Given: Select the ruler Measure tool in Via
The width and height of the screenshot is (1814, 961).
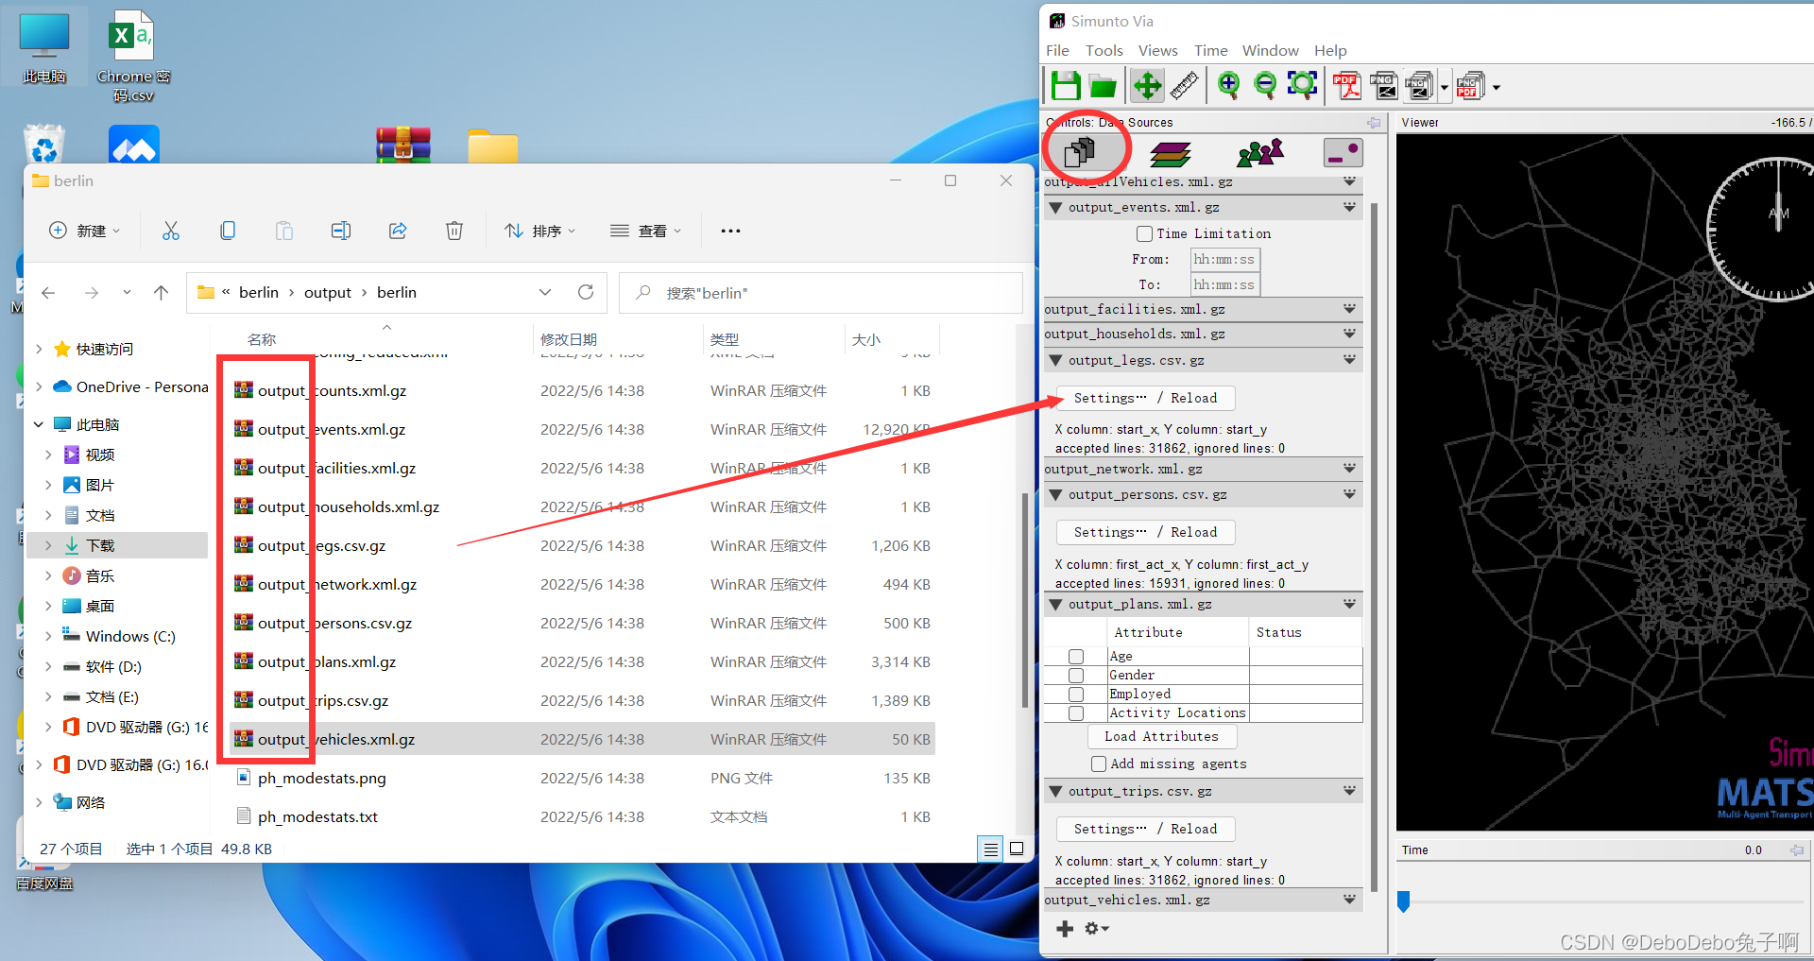Looking at the screenshot, I should (x=1184, y=86).
